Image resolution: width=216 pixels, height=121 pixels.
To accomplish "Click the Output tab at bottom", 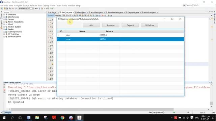I will (x=7, y=113).
